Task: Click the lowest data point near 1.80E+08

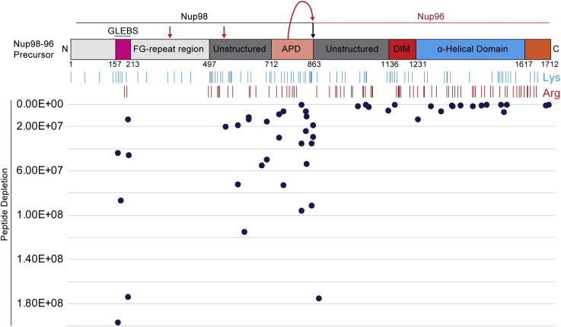Action: 118,322
